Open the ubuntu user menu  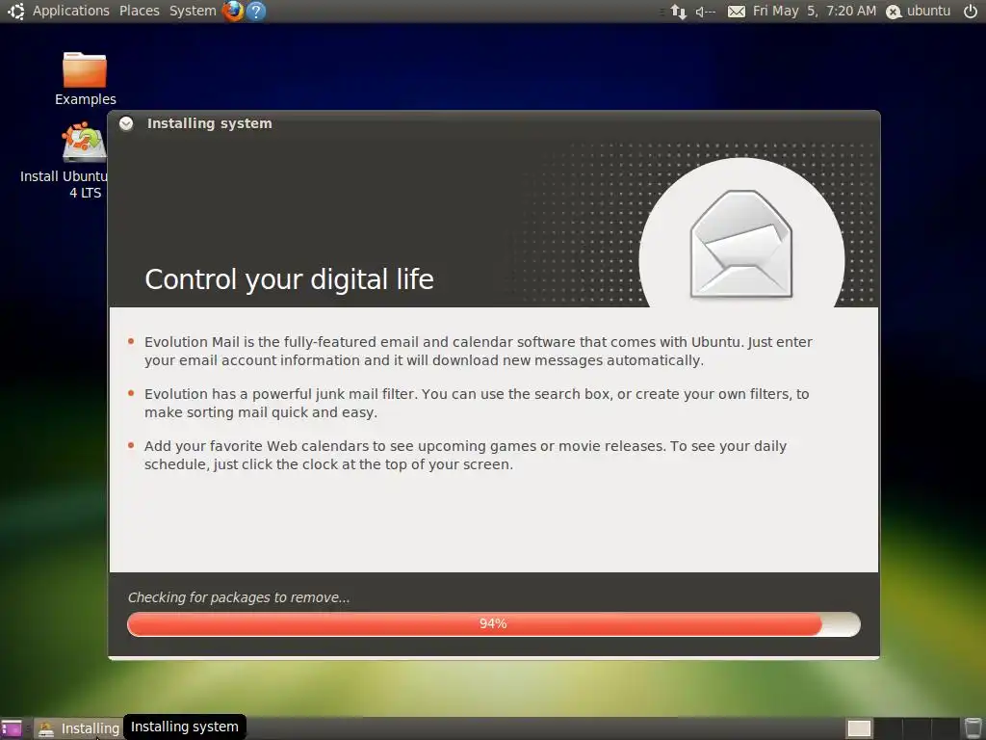919,11
